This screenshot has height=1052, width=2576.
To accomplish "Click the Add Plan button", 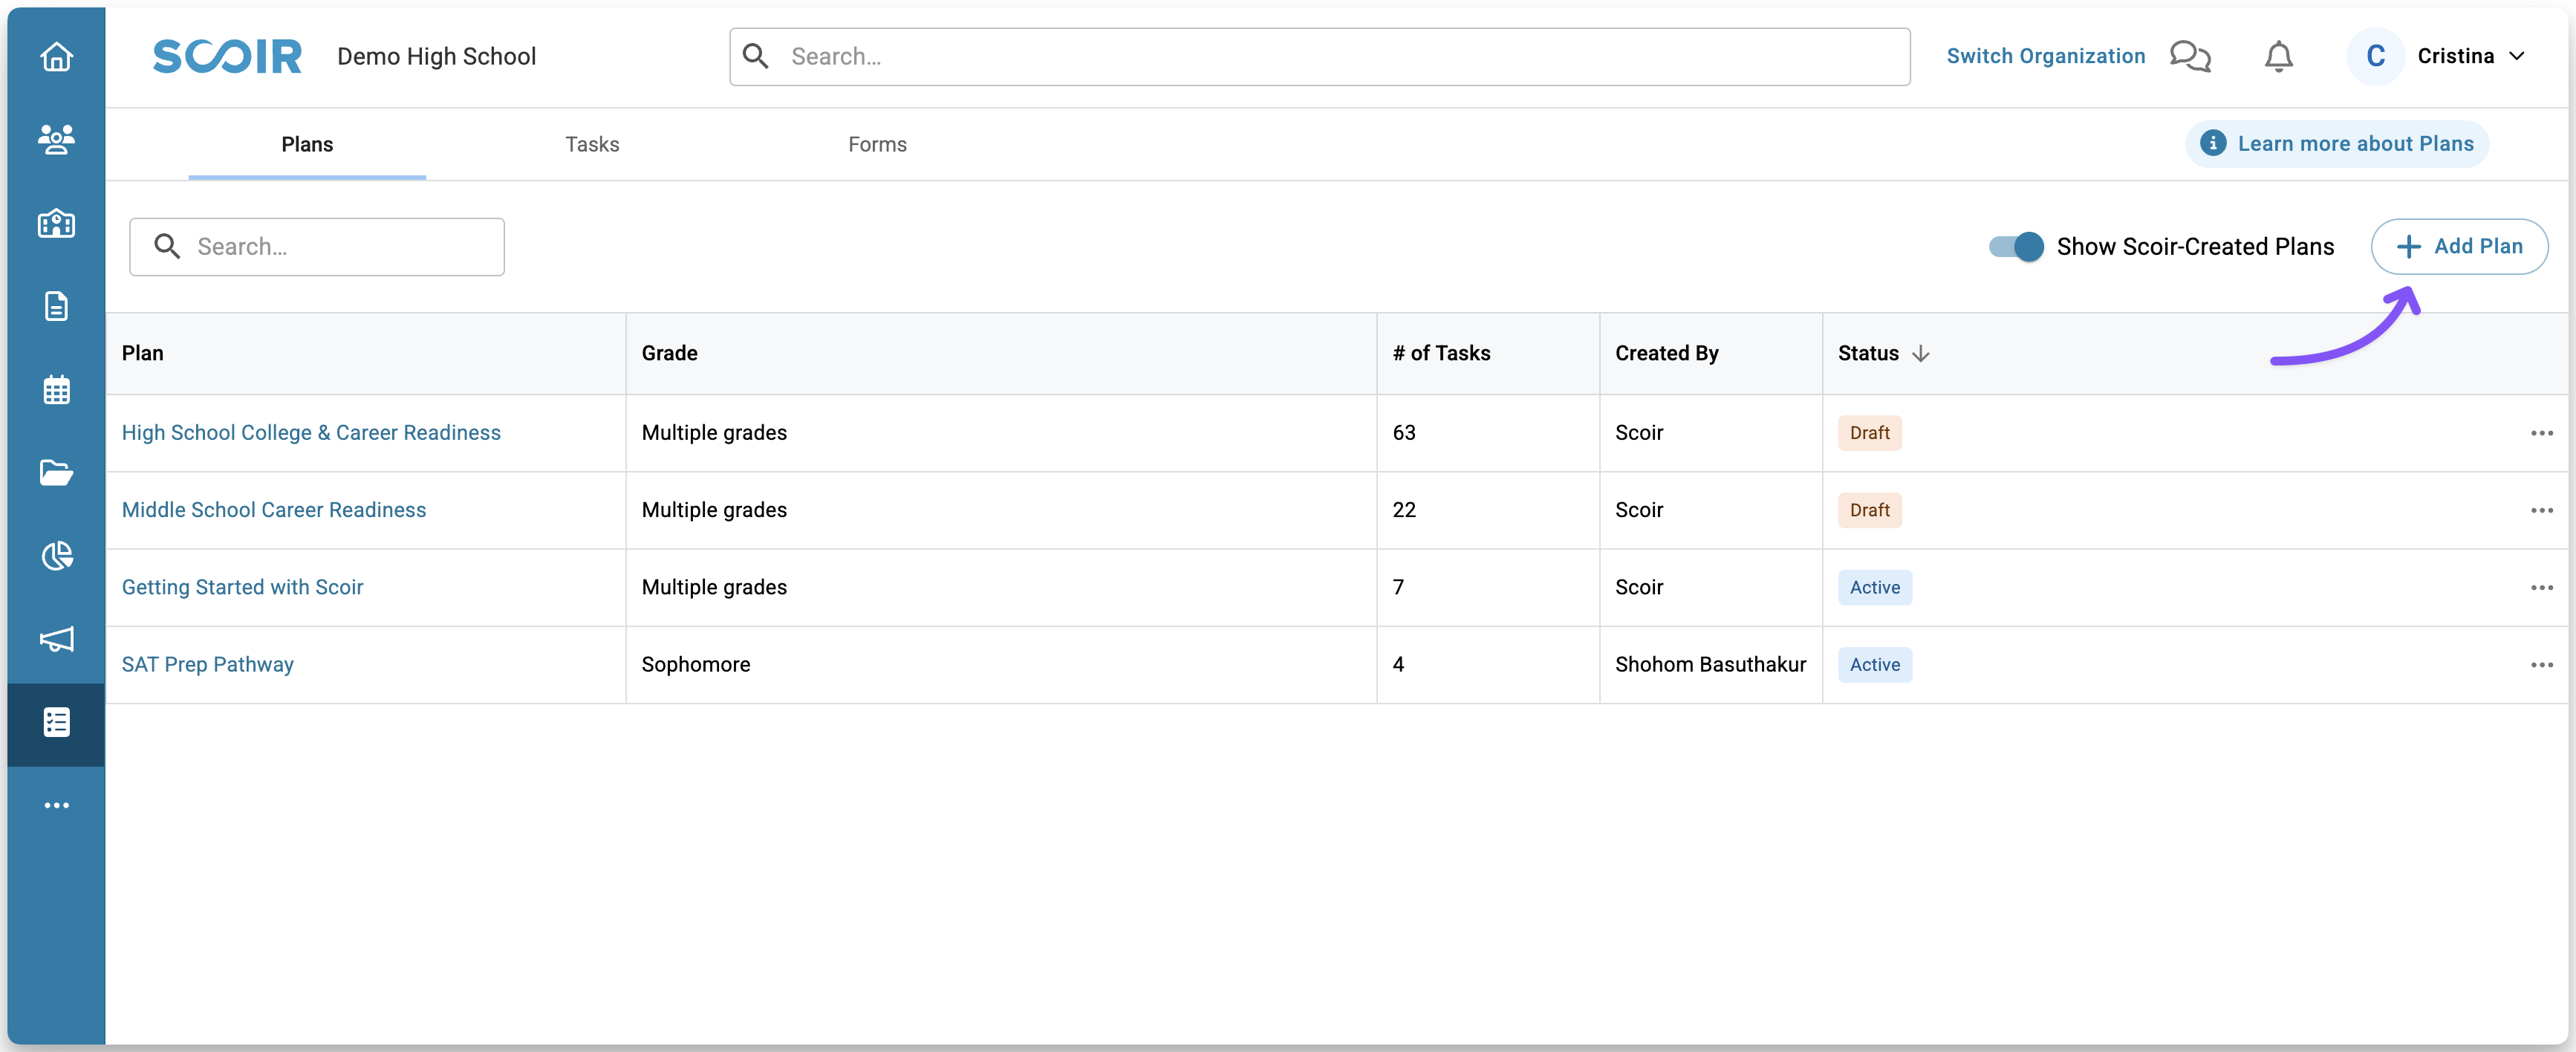I will click(x=2458, y=247).
